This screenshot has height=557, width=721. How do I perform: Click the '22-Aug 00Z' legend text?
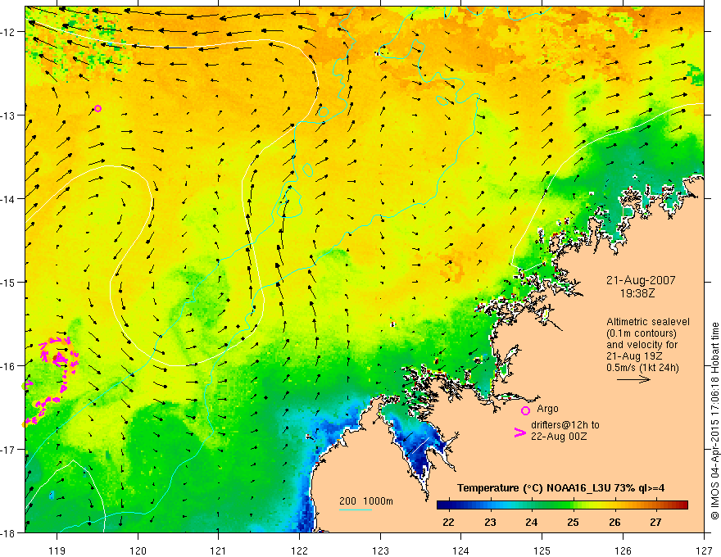[x=559, y=436]
